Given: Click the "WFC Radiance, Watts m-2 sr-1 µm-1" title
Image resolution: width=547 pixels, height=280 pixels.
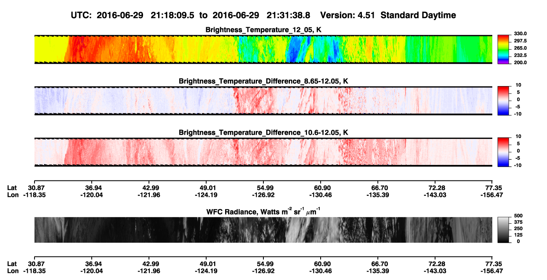Looking at the screenshot, I should coord(263,212).
